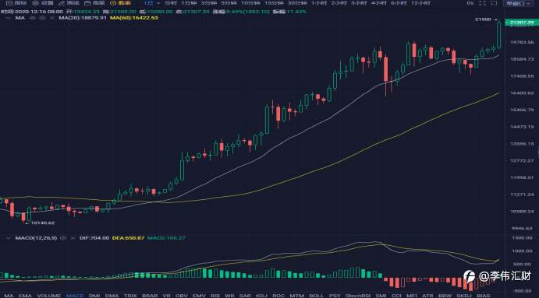Select the 2-hour timeframe
The width and height of the screenshot is (539, 298).
pyautogui.click(x=339, y=3)
